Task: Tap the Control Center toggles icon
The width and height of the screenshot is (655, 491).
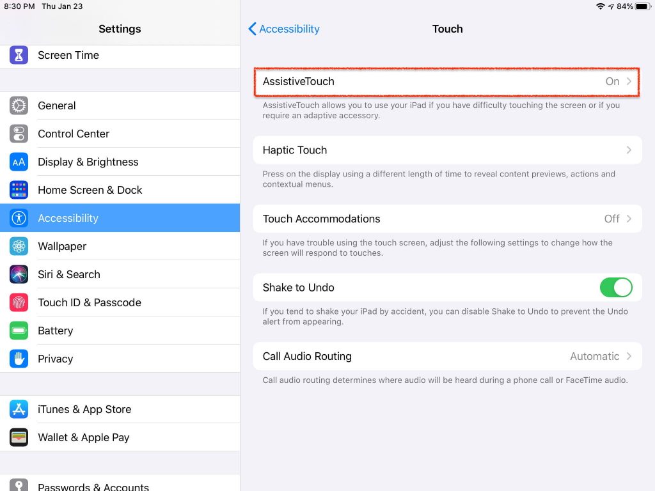Action: pos(19,134)
